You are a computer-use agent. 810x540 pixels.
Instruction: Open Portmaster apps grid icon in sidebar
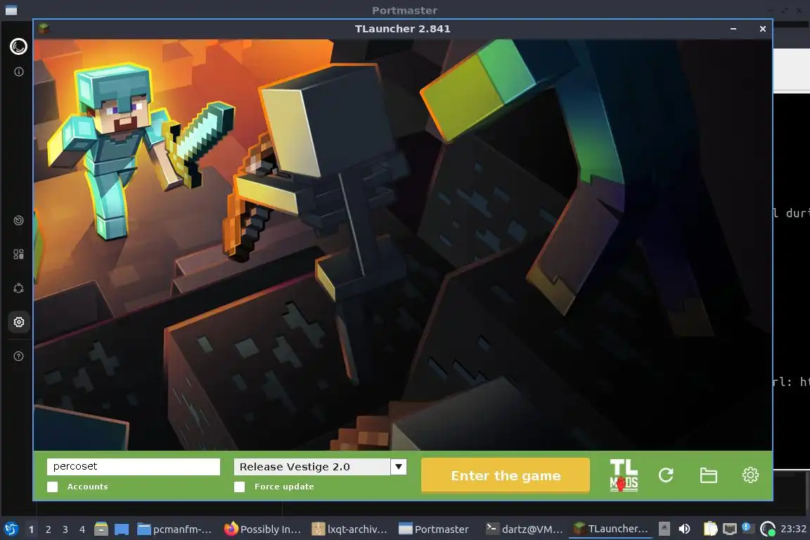18,255
